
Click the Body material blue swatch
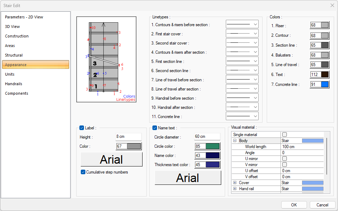point(313,141)
